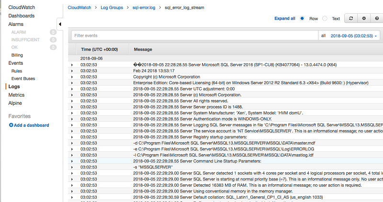Image resolution: width=383 pixels, height=202 pixels.
Task: Click the 'Registry startup parameters' message
Action: (190, 137)
